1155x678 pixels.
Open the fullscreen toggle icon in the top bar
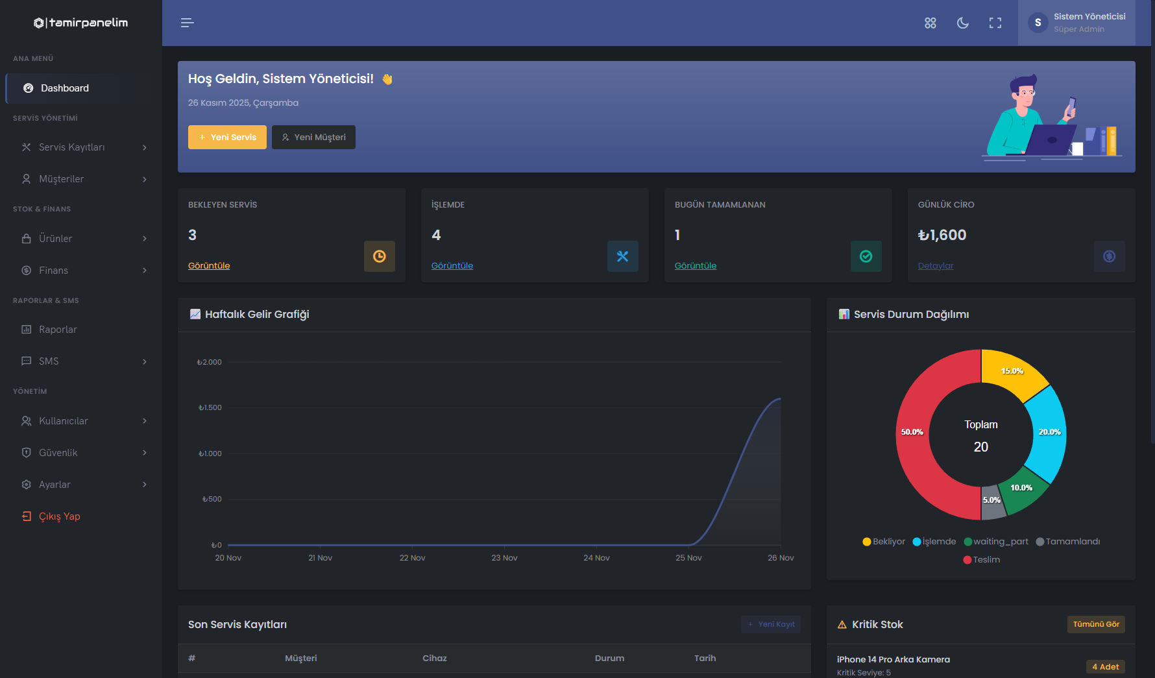coord(995,23)
